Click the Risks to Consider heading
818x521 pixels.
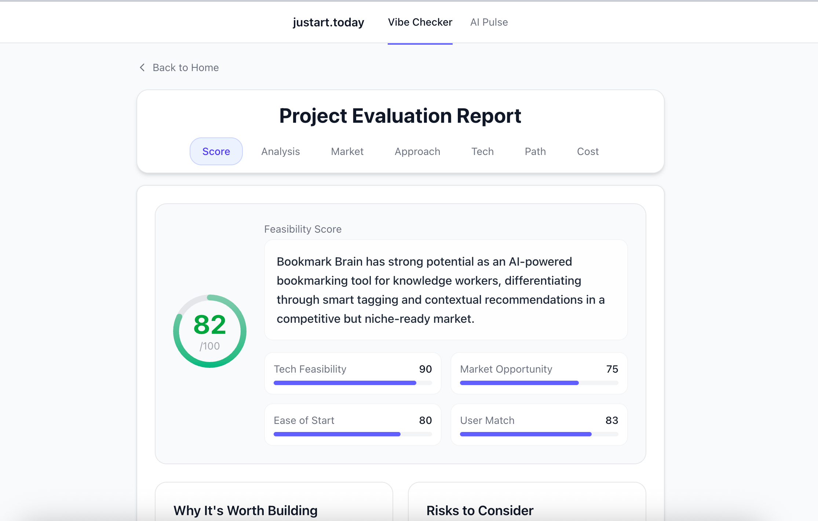(x=480, y=510)
